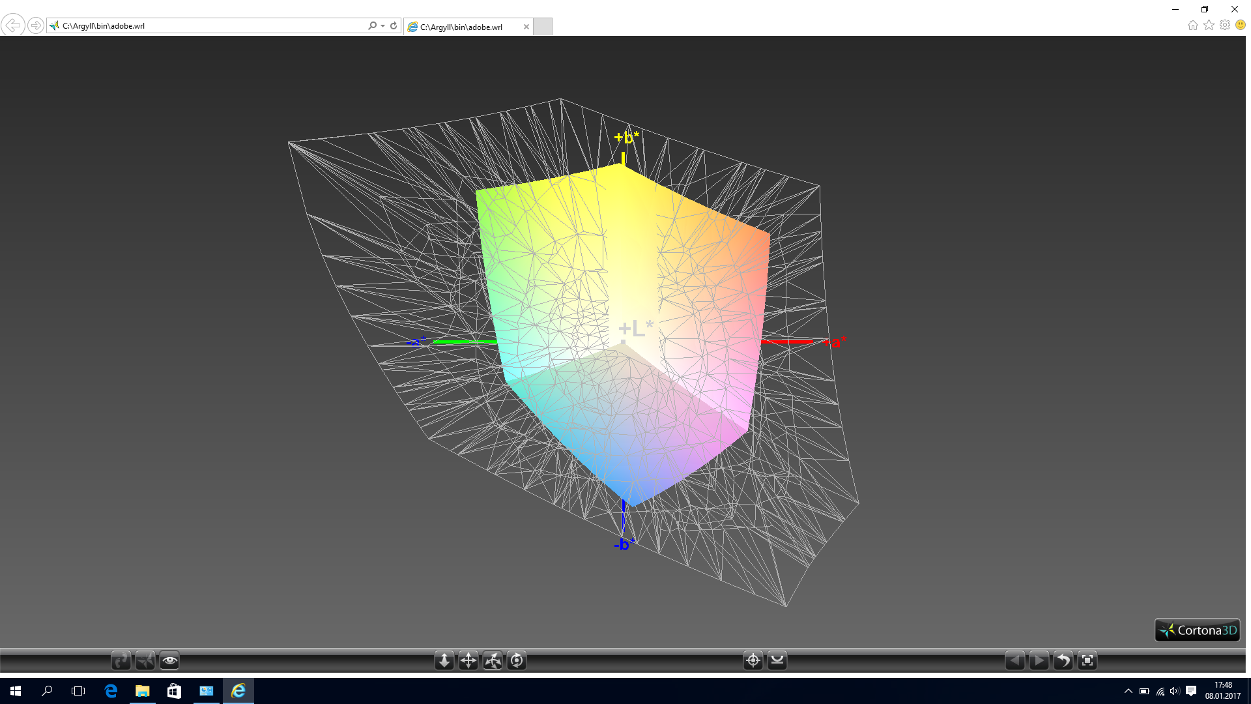Image resolution: width=1251 pixels, height=704 pixels.
Task: Click the Fit to window button
Action: (x=1087, y=660)
